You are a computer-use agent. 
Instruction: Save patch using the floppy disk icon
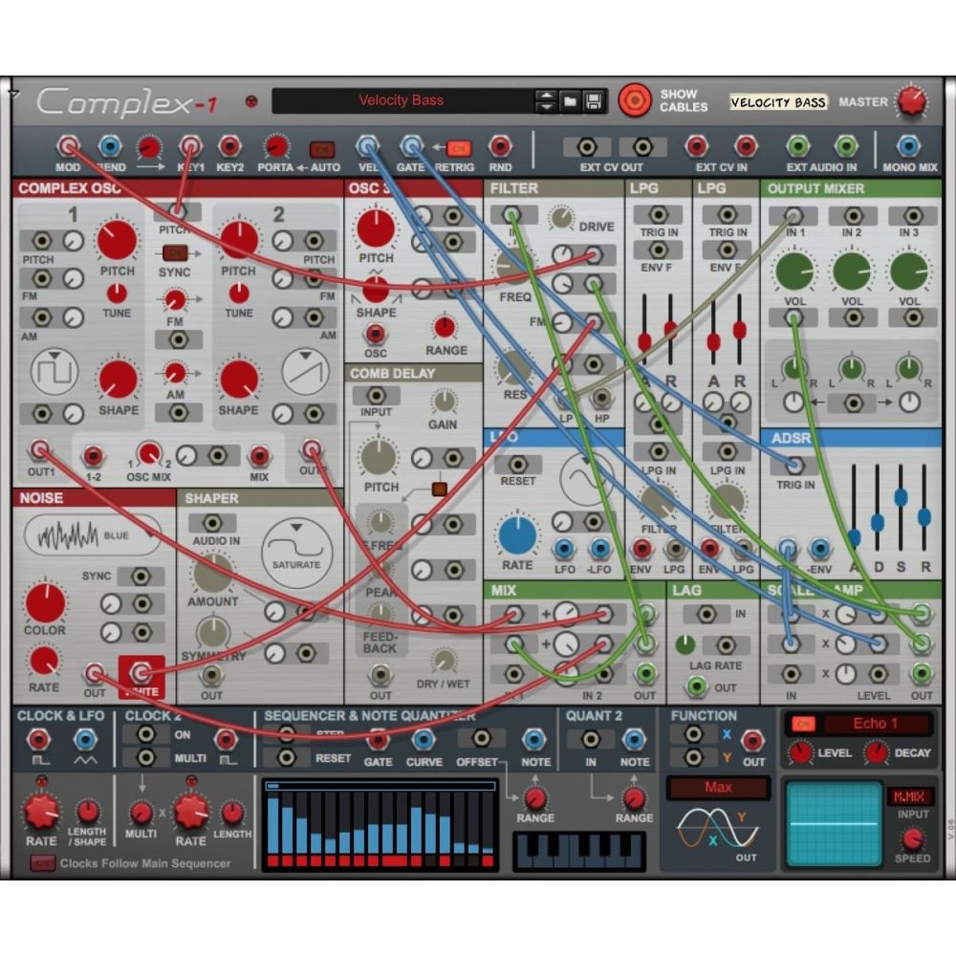(593, 101)
